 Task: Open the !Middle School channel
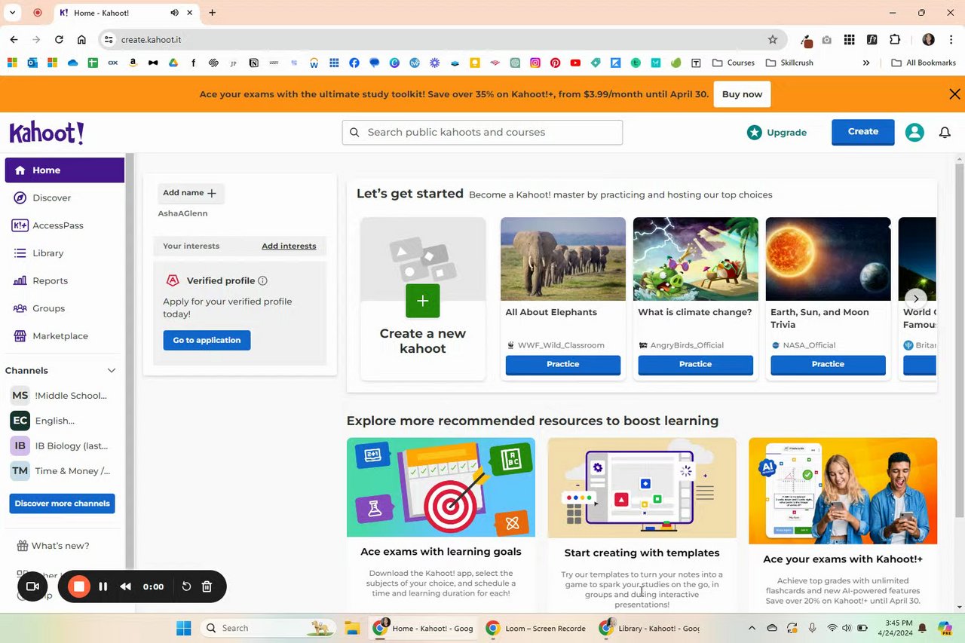click(x=60, y=395)
